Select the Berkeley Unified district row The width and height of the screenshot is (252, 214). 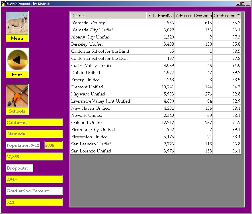pyautogui.click(x=87, y=44)
